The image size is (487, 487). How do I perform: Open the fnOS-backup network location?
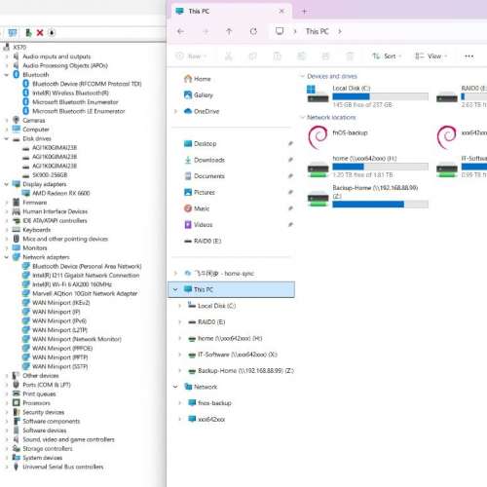[x=338, y=137]
